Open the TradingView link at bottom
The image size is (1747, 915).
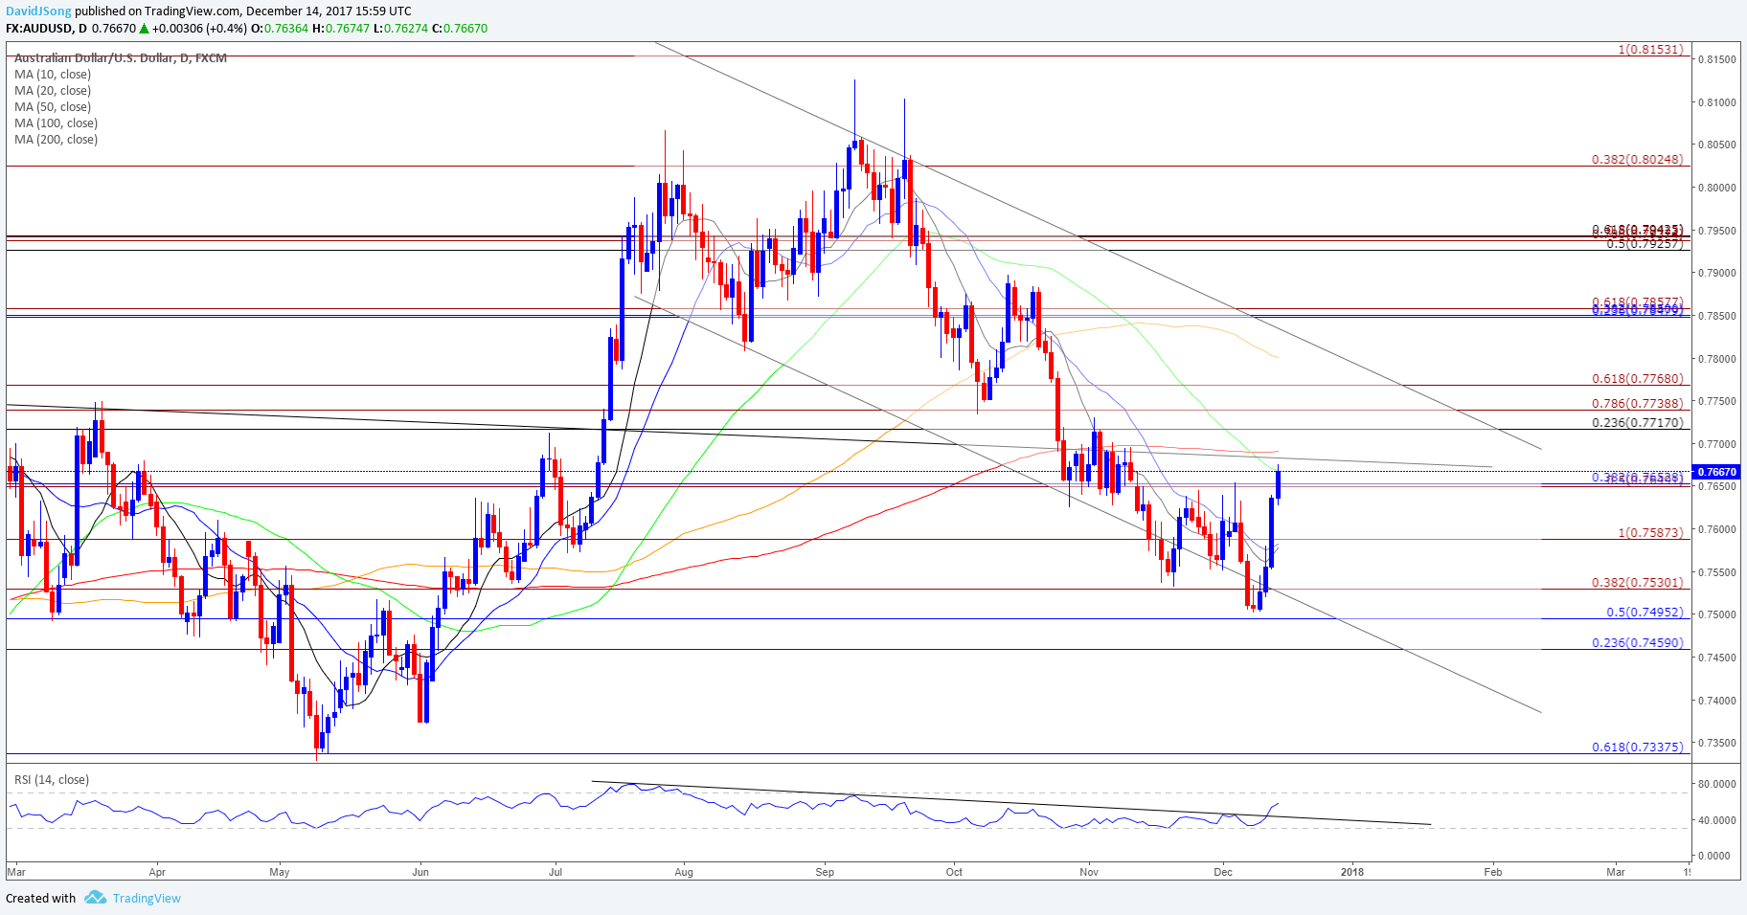tap(147, 898)
